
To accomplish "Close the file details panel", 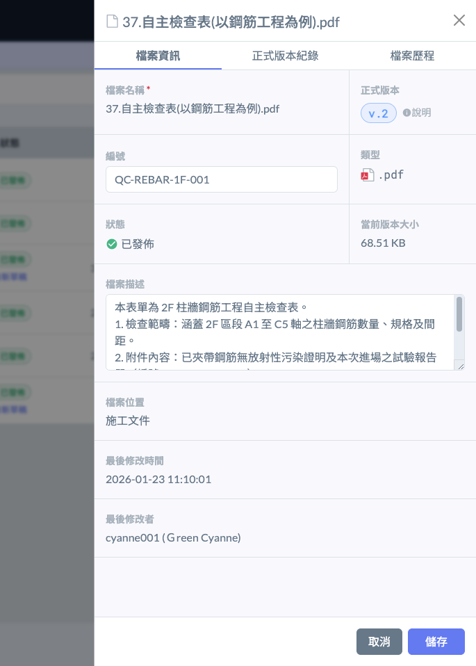I will [x=459, y=21].
